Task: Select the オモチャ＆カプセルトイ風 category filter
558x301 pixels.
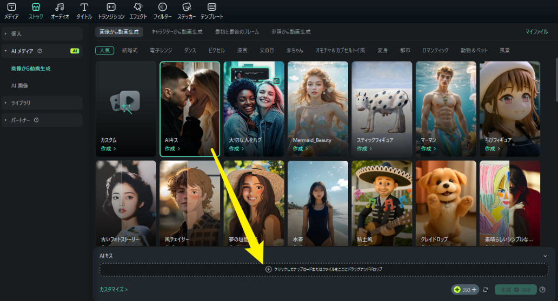Action: pyautogui.click(x=340, y=50)
